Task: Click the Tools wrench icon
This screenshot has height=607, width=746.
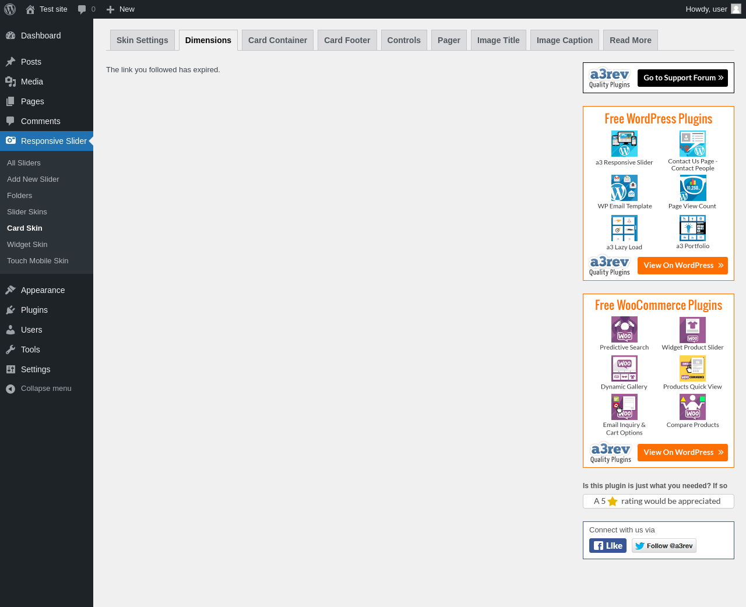Action: click(x=10, y=350)
